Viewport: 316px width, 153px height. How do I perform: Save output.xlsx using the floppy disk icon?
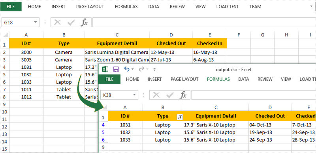point(116,70)
